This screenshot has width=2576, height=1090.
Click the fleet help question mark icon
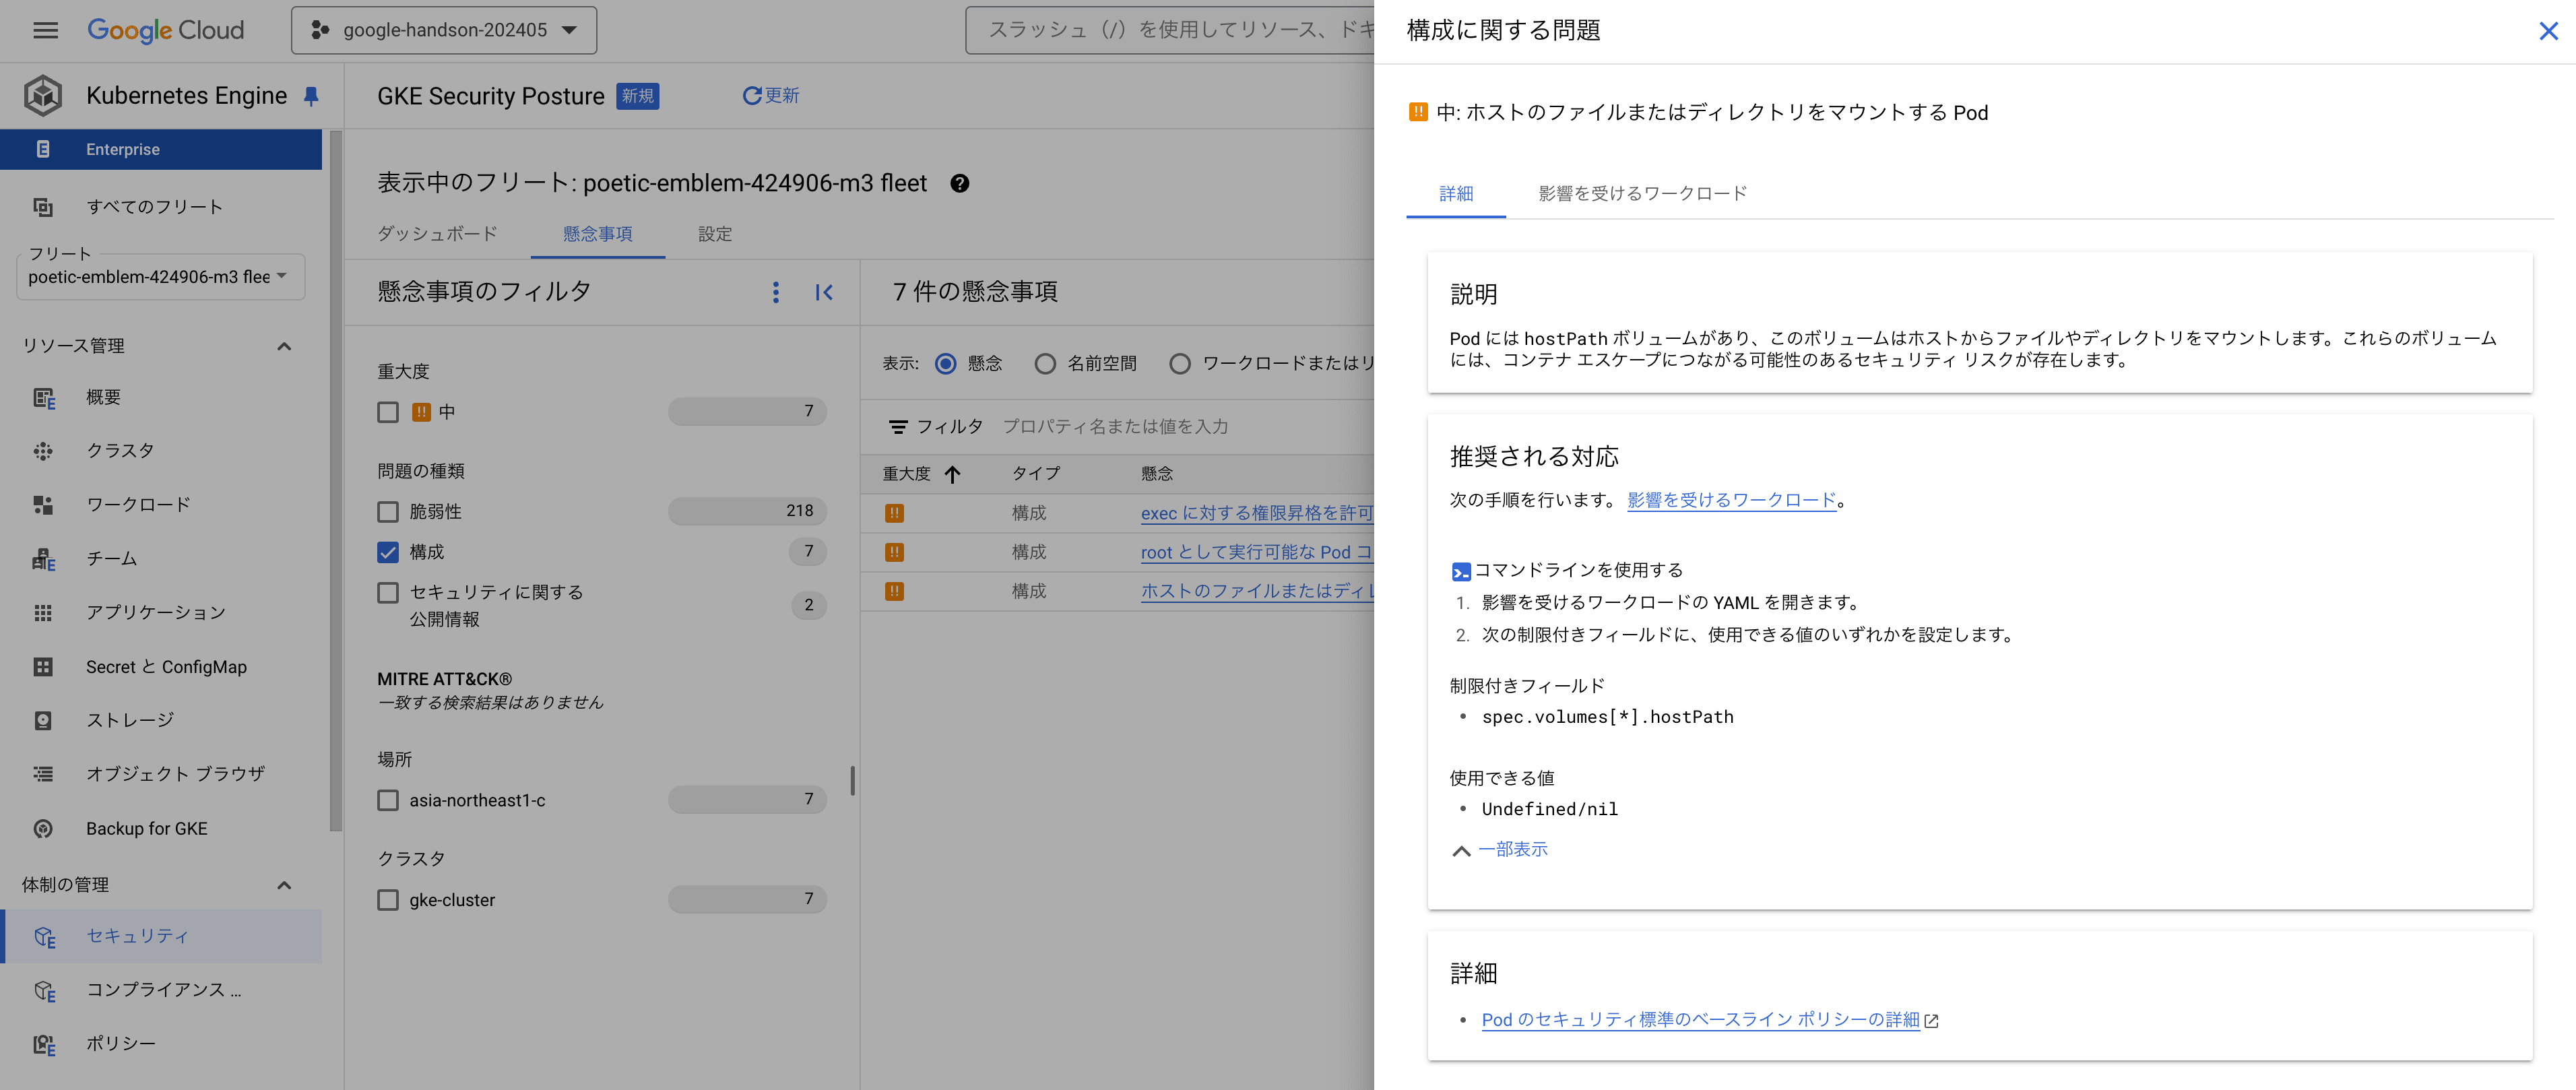tap(959, 183)
